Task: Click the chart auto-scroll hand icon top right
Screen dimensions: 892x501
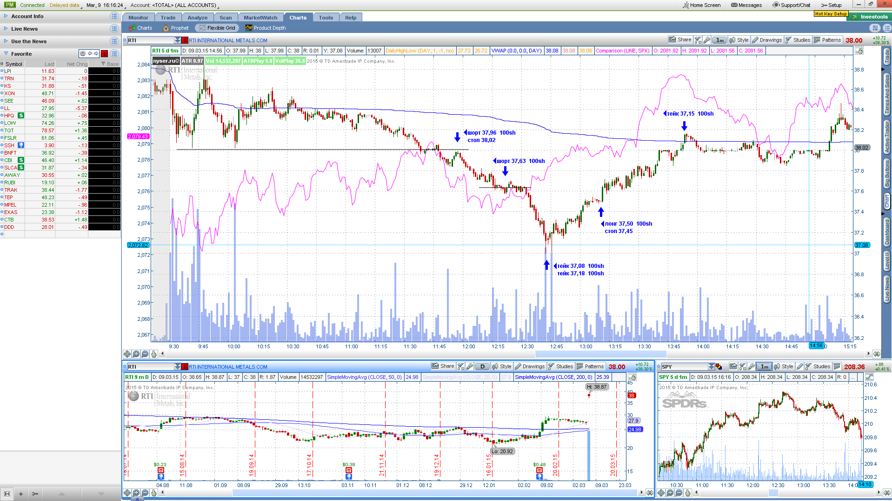Action: click(859, 51)
